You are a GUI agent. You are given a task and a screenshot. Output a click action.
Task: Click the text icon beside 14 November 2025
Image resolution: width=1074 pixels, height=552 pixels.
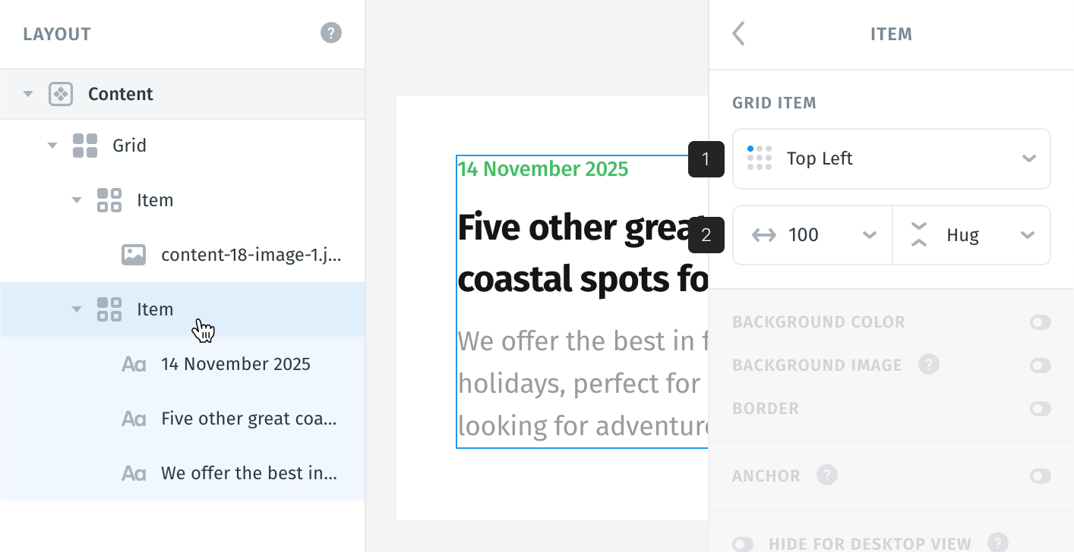click(134, 365)
